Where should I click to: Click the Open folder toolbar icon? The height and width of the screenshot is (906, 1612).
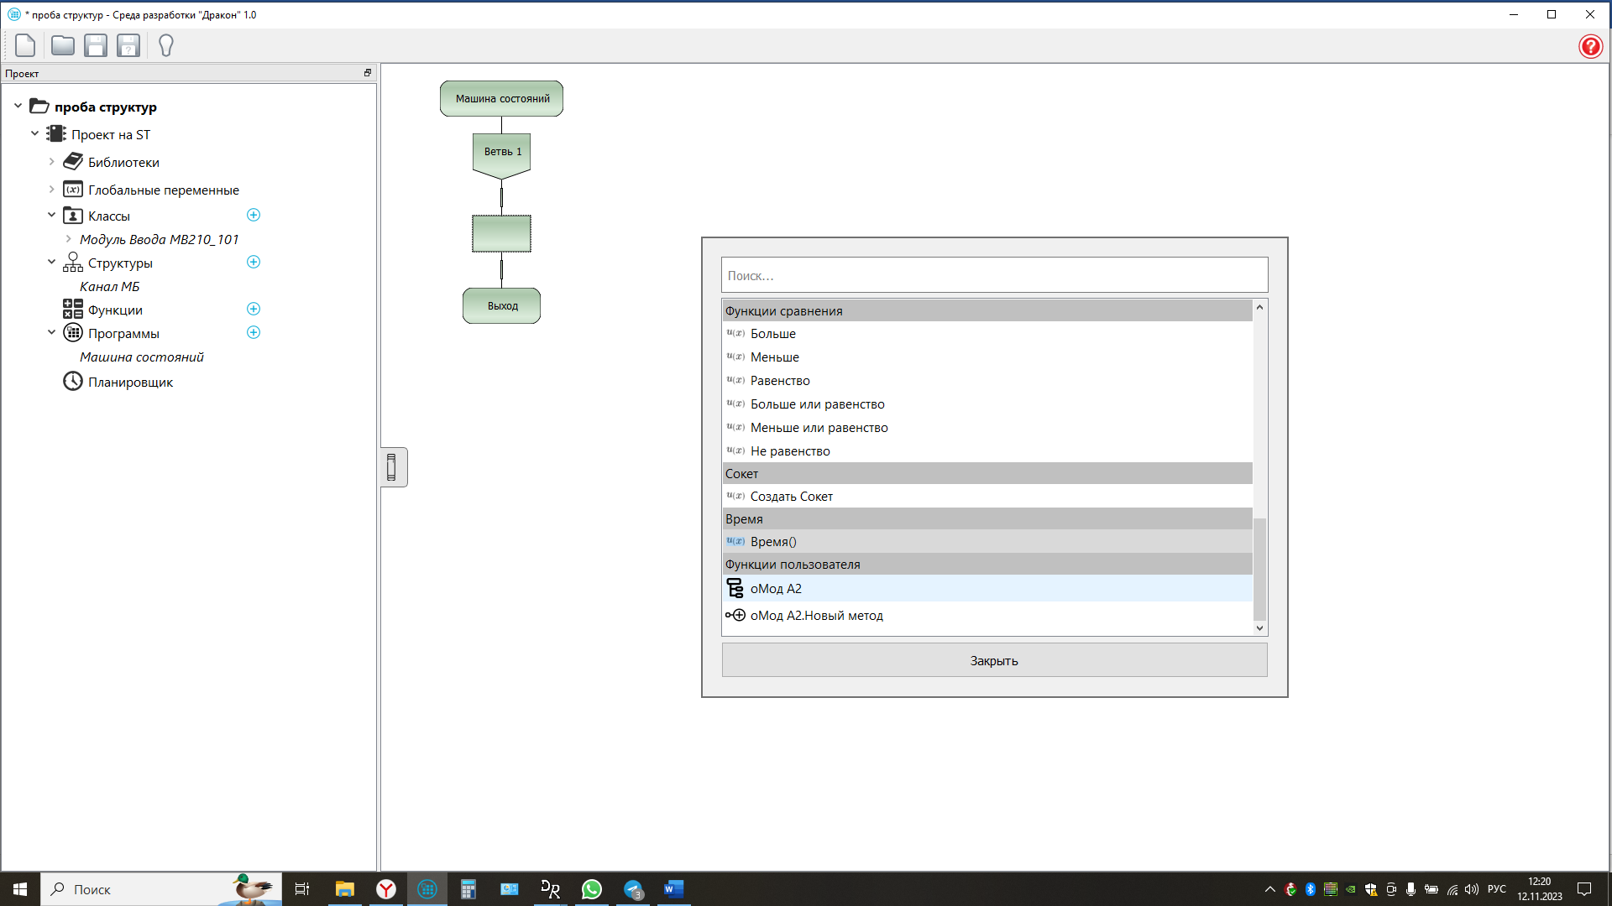tap(62, 45)
